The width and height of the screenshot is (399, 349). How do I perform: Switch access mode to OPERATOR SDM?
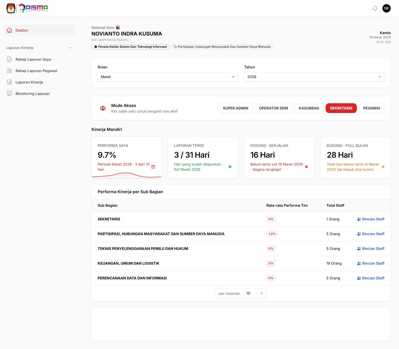coord(273,108)
